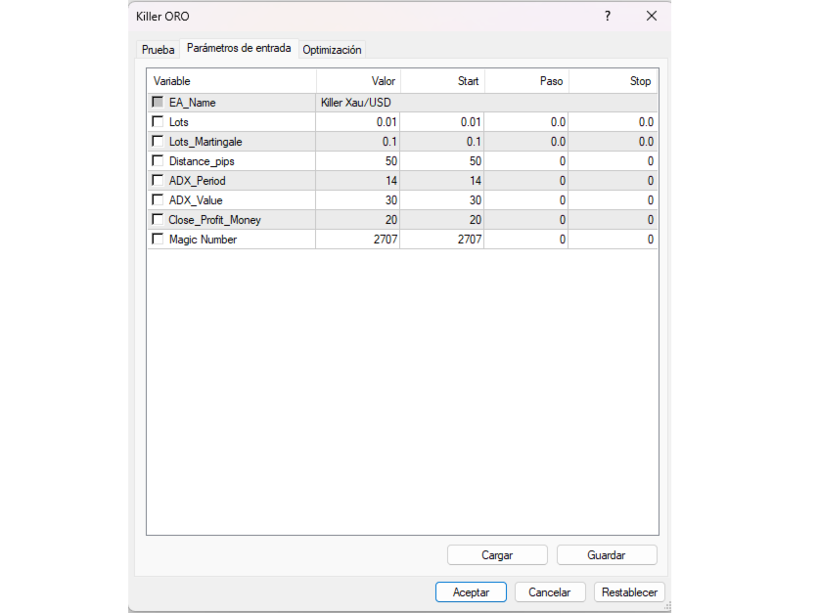Tick the Distance_pips checkbox
The height and width of the screenshot is (613, 819).
point(158,160)
